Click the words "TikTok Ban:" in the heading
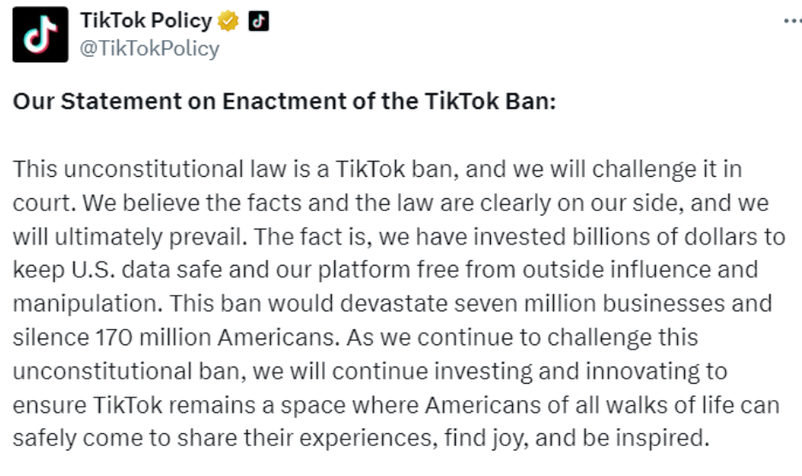The image size is (802, 476). [x=490, y=102]
